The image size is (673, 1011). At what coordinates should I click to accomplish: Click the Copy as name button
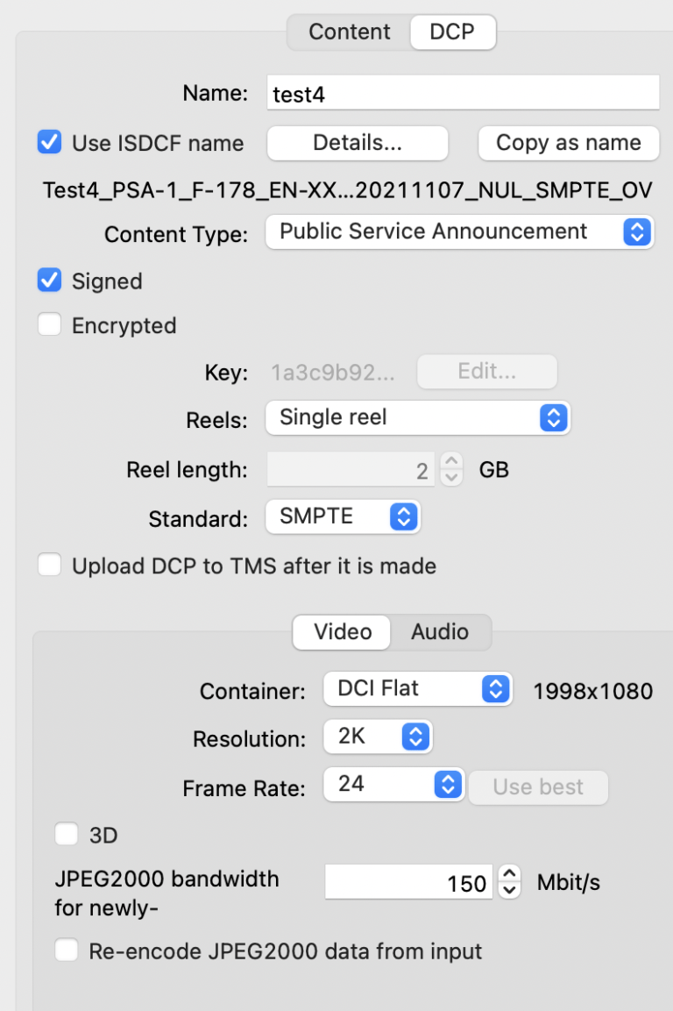pyautogui.click(x=568, y=143)
